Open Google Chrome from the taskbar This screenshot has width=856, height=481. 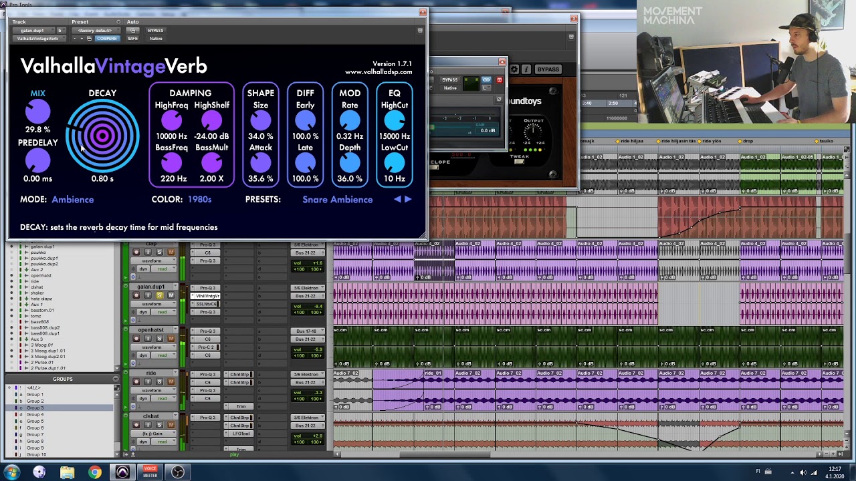pyautogui.click(x=95, y=472)
